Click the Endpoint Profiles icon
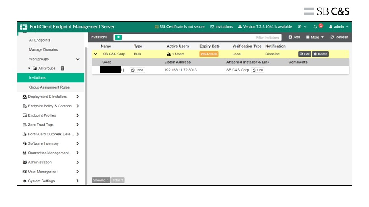Viewport: 369px width, 207px height. [25, 115]
